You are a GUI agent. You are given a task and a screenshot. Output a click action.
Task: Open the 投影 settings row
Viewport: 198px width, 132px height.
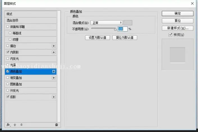[31, 97]
